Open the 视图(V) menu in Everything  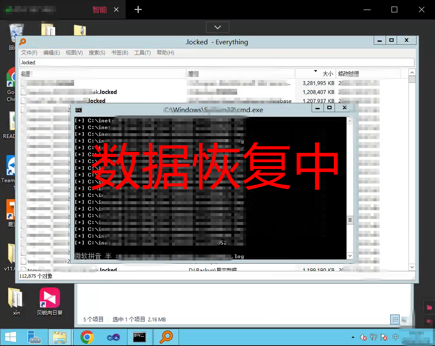pyautogui.click(x=74, y=53)
